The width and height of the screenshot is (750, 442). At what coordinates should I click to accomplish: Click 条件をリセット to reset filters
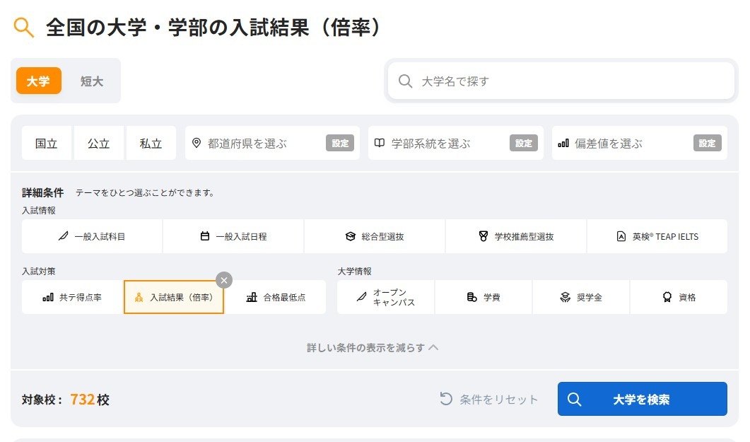[491, 398]
